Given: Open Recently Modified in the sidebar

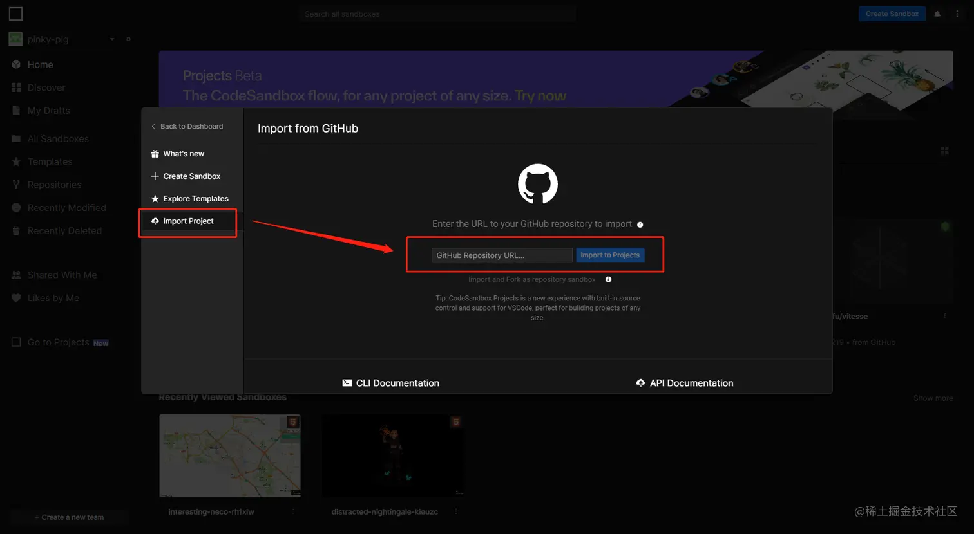Looking at the screenshot, I should (66, 208).
